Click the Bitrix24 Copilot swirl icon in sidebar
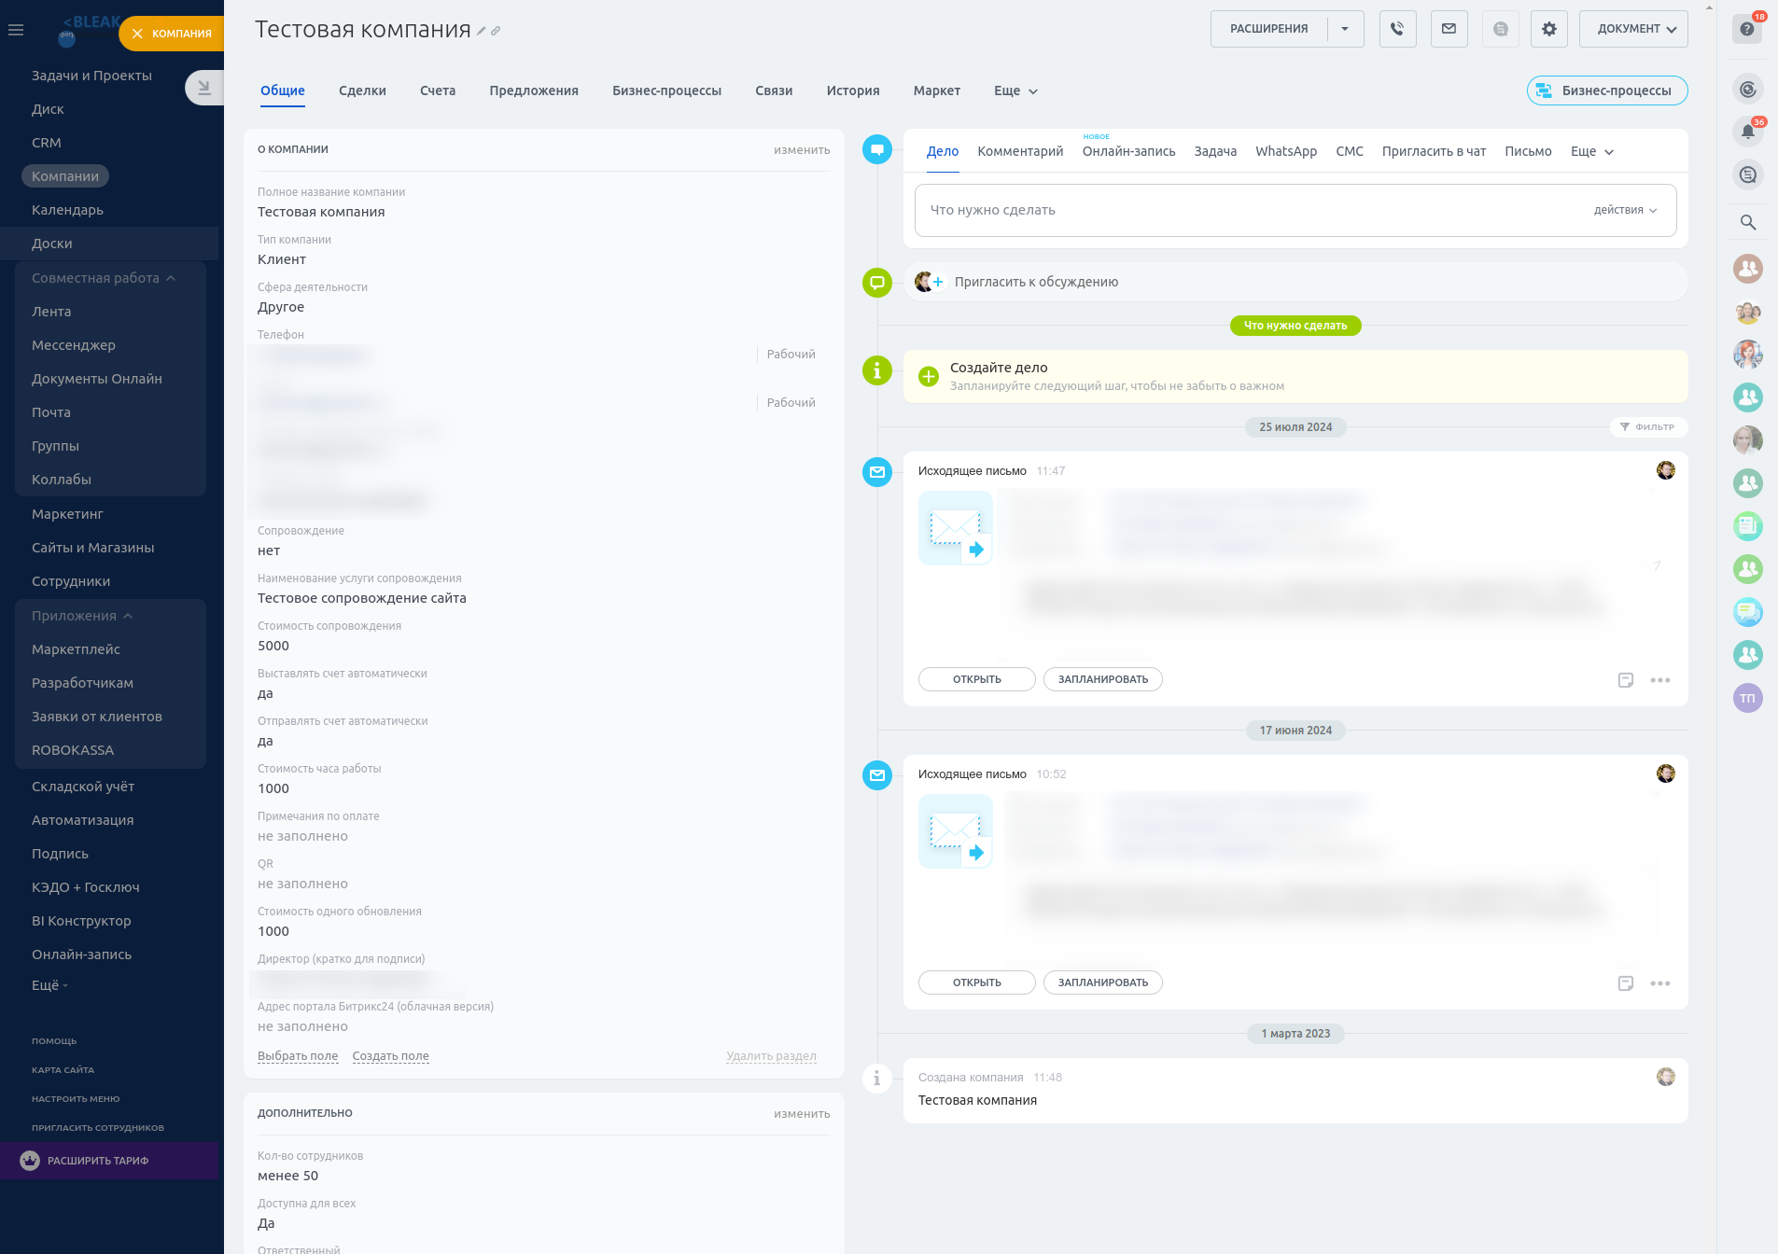Image resolution: width=1778 pixels, height=1254 pixels. point(1748,90)
